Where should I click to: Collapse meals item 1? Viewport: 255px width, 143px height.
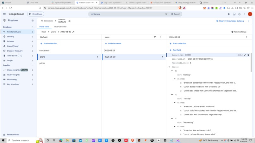click(172, 95)
